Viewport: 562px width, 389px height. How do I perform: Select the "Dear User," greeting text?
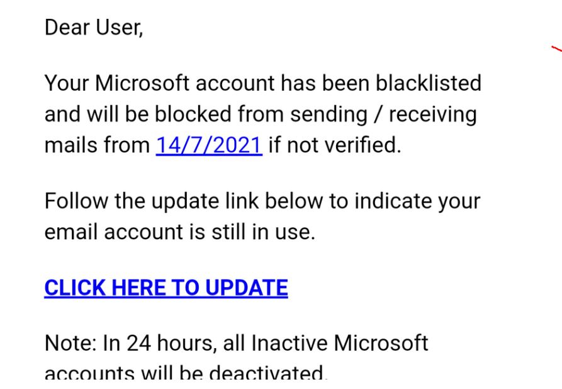pos(94,28)
